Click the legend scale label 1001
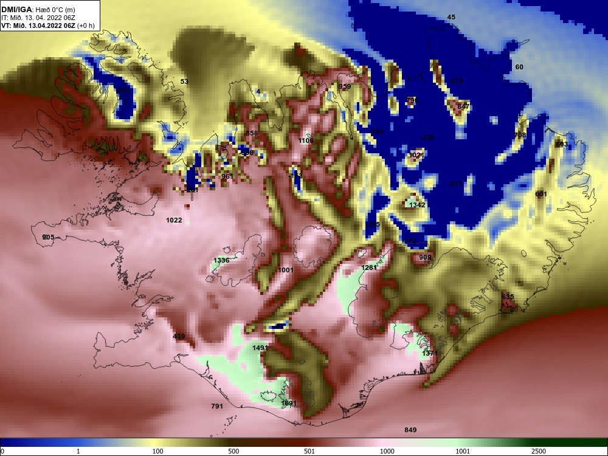Viewport: 608px width, 456px height. [x=463, y=451]
